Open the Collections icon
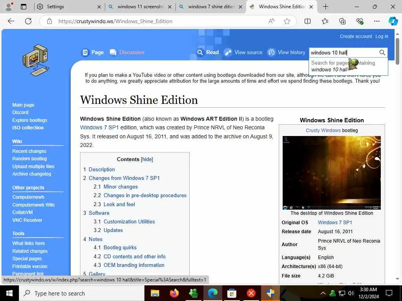The image size is (402, 301). click(342, 21)
